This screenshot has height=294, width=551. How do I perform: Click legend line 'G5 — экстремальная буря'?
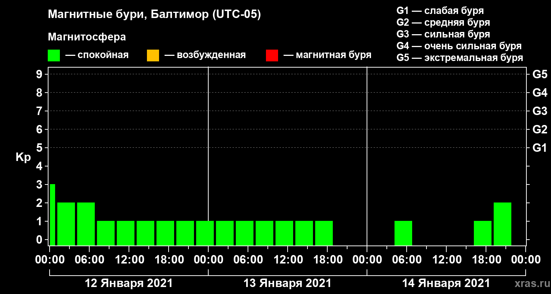[460, 58]
